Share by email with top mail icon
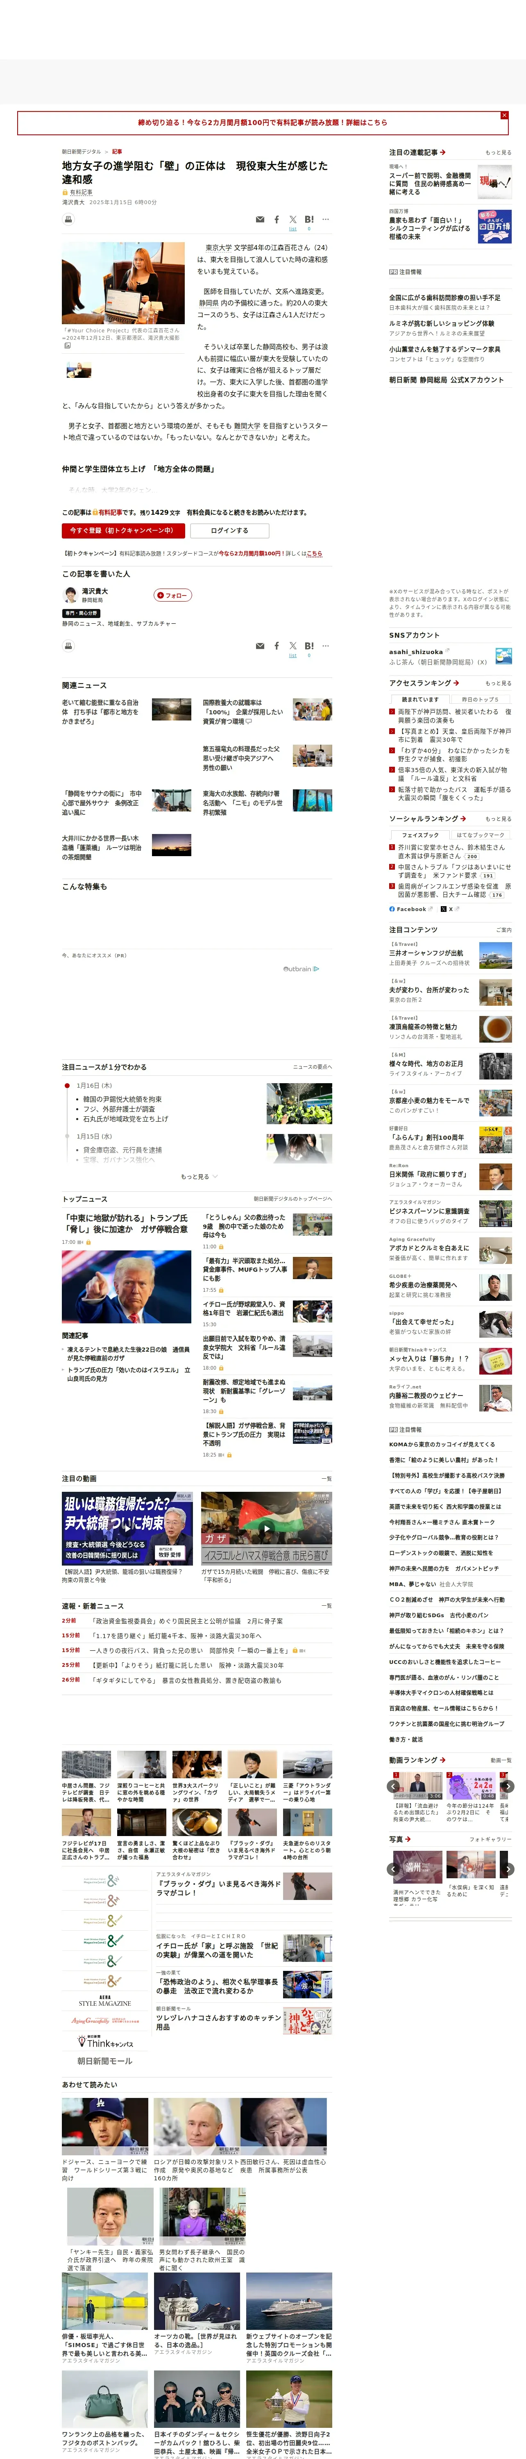This screenshot has width=526, height=2459. [x=260, y=220]
